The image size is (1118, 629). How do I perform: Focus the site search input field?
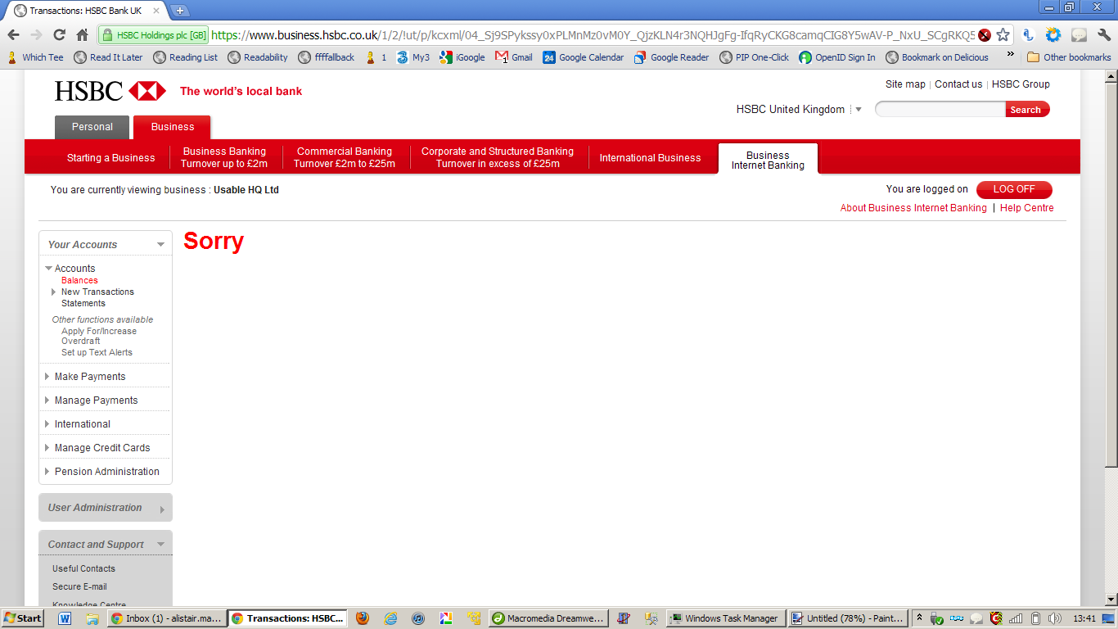940,110
